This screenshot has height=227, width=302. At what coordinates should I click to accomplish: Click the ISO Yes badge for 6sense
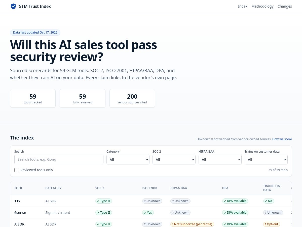(148, 213)
